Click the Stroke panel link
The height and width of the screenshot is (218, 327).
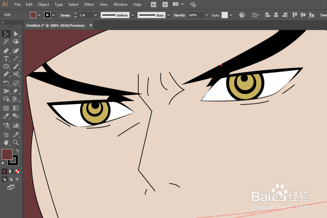coord(65,15)
